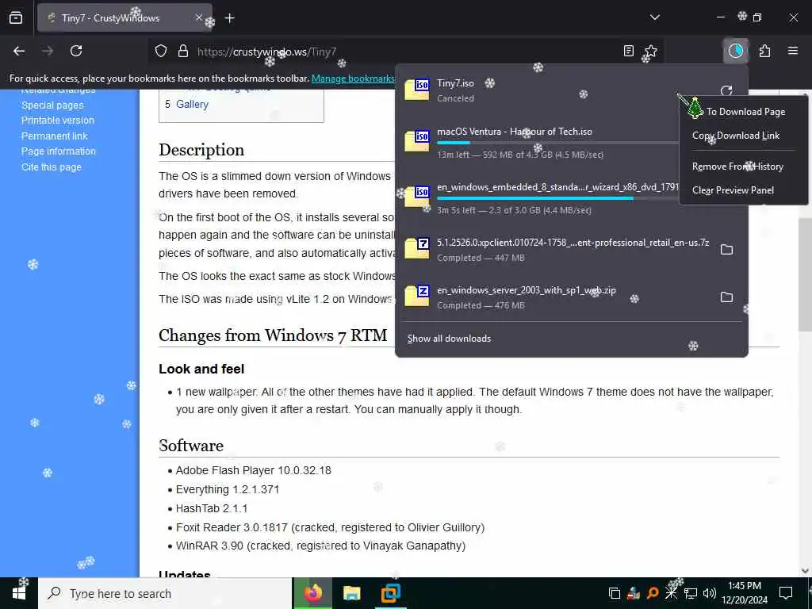Open folder containing the 5.1.2526.0.xpclient 7z file
Viewport: 812px width, 609px height.
pos(726,250)
